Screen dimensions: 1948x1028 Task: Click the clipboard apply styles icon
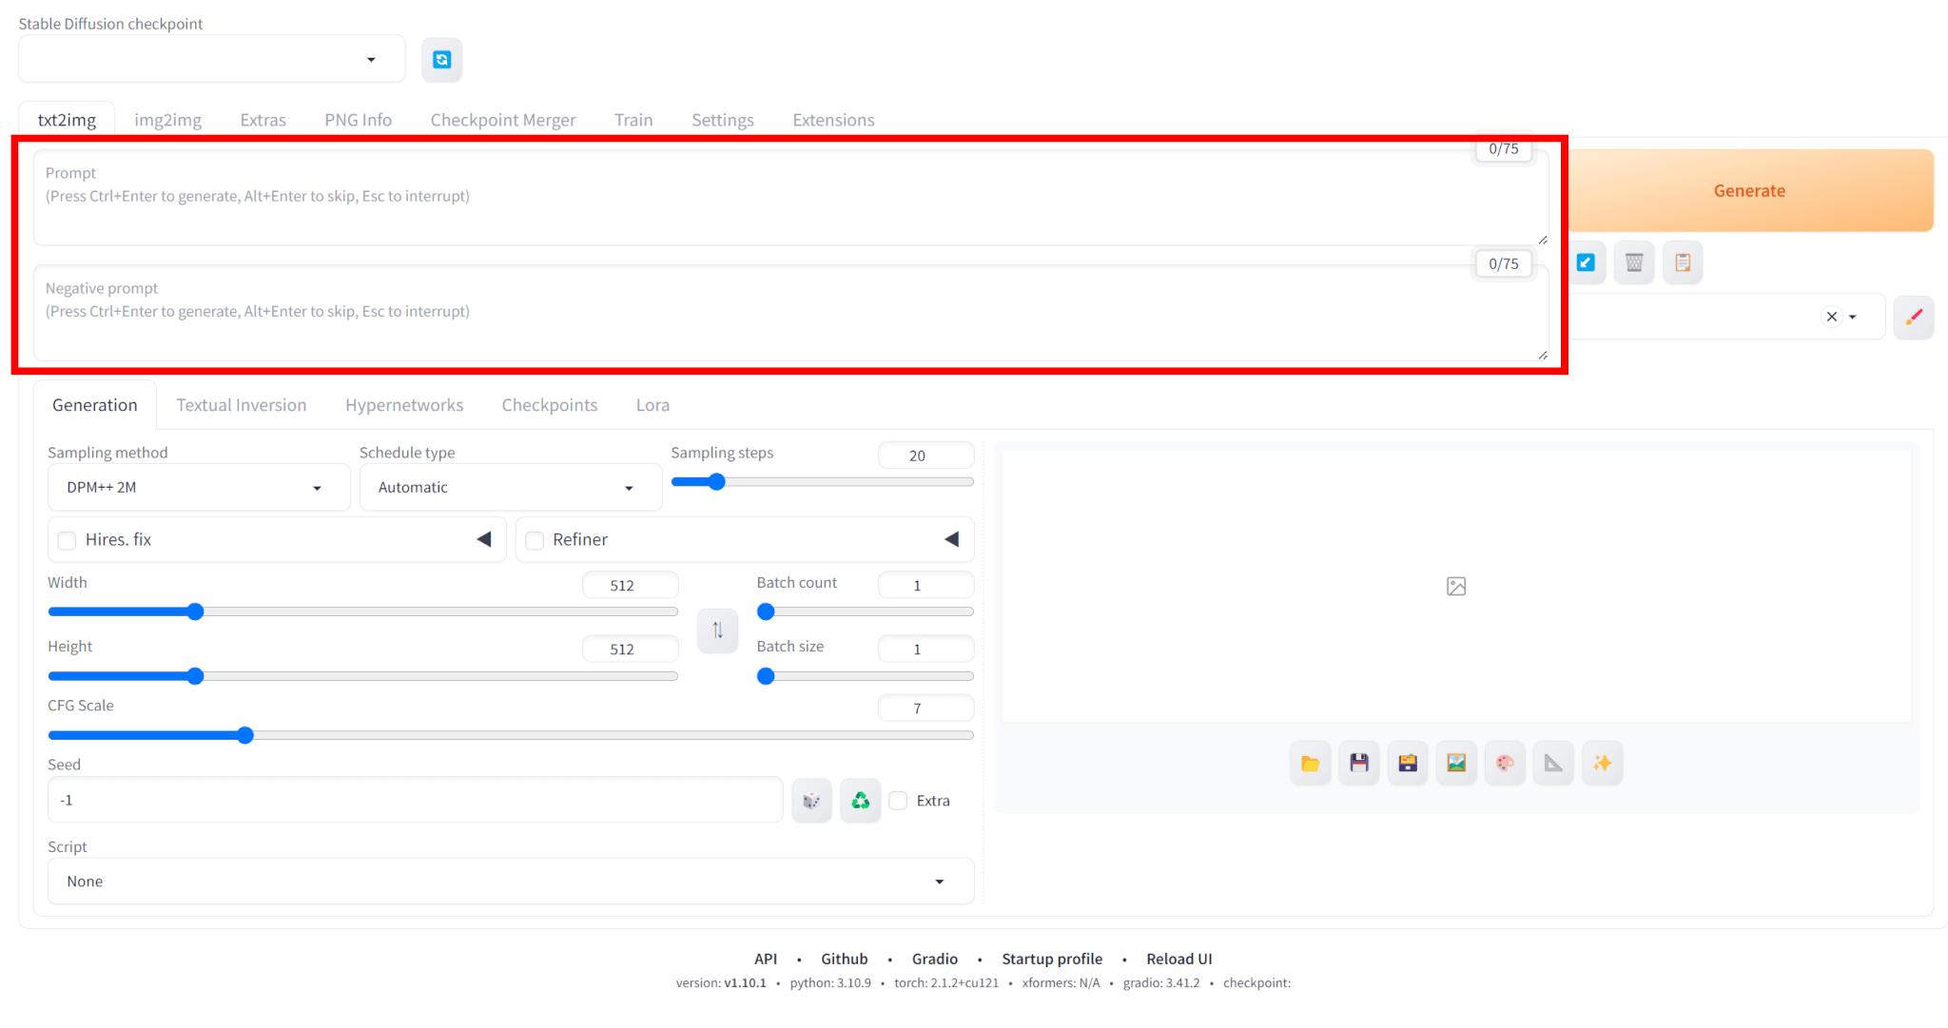pos(1682,262)
